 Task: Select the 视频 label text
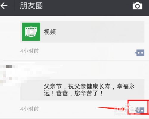click(x=50, y=32)
